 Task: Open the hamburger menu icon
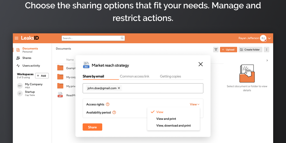[16, 38]
